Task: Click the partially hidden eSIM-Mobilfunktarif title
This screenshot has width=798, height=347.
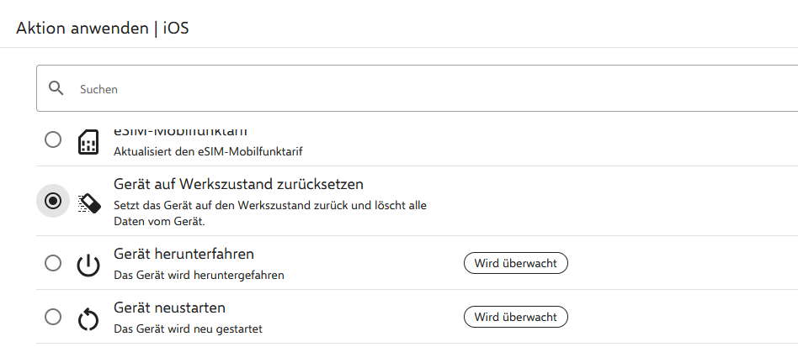Action: tap(180, 132)
